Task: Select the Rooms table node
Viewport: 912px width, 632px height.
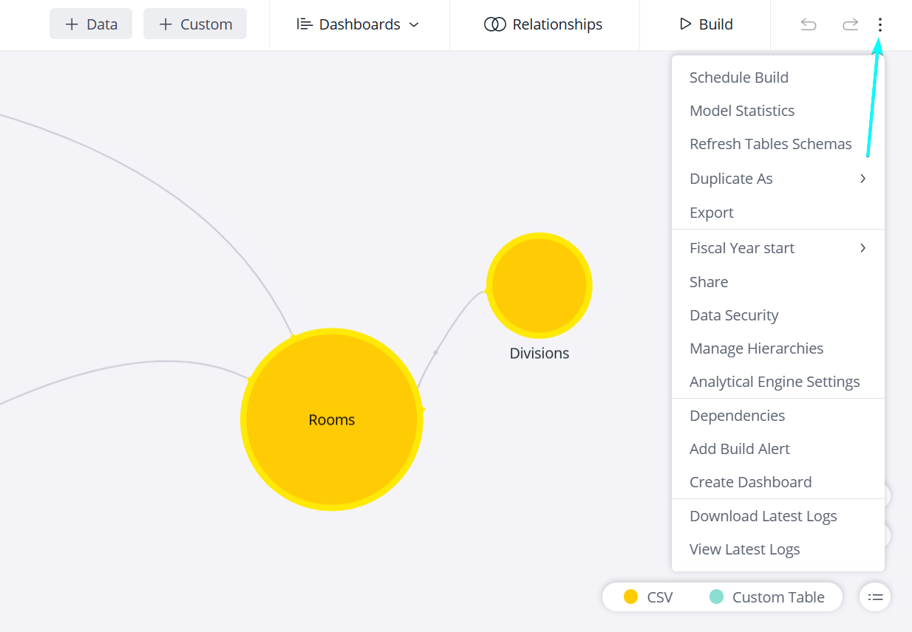Action: (332, 419)
